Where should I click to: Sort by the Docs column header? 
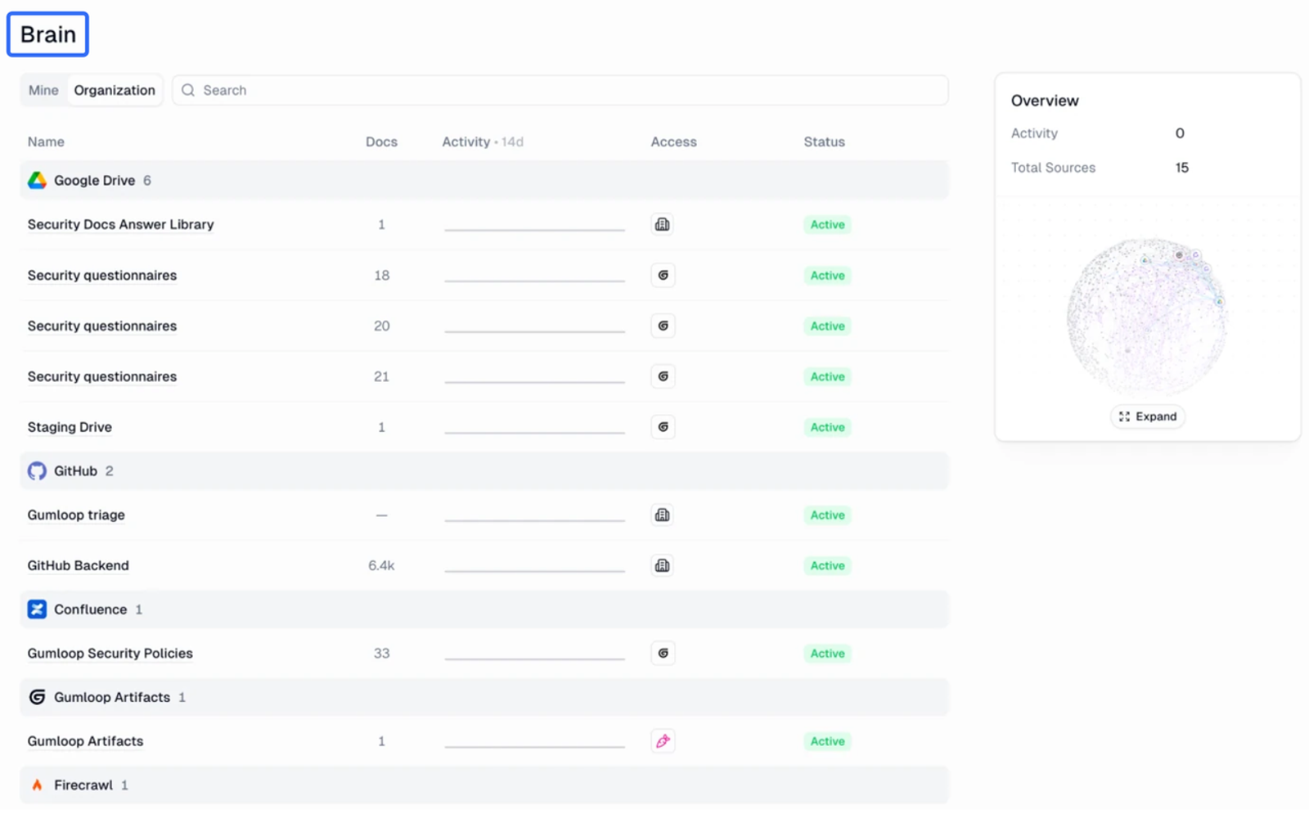(x=381, y=142)
